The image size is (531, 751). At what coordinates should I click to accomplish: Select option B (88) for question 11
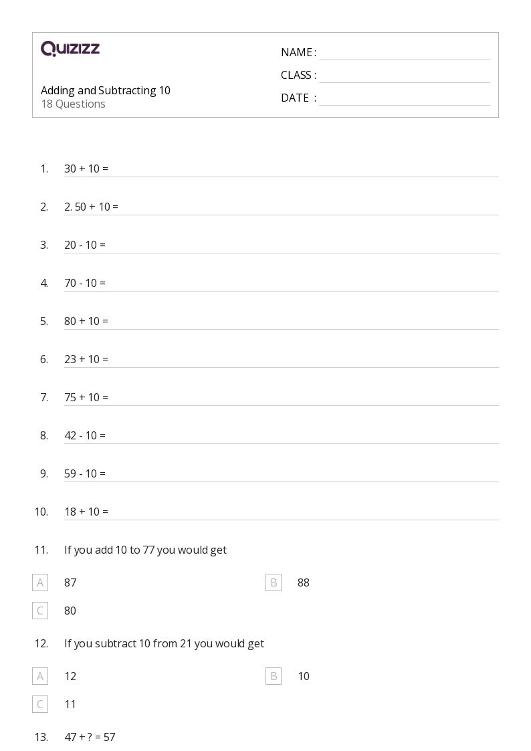(274, 582)
